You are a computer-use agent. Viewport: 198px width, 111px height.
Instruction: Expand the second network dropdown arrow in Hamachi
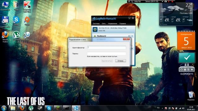(x=132, y=48)
